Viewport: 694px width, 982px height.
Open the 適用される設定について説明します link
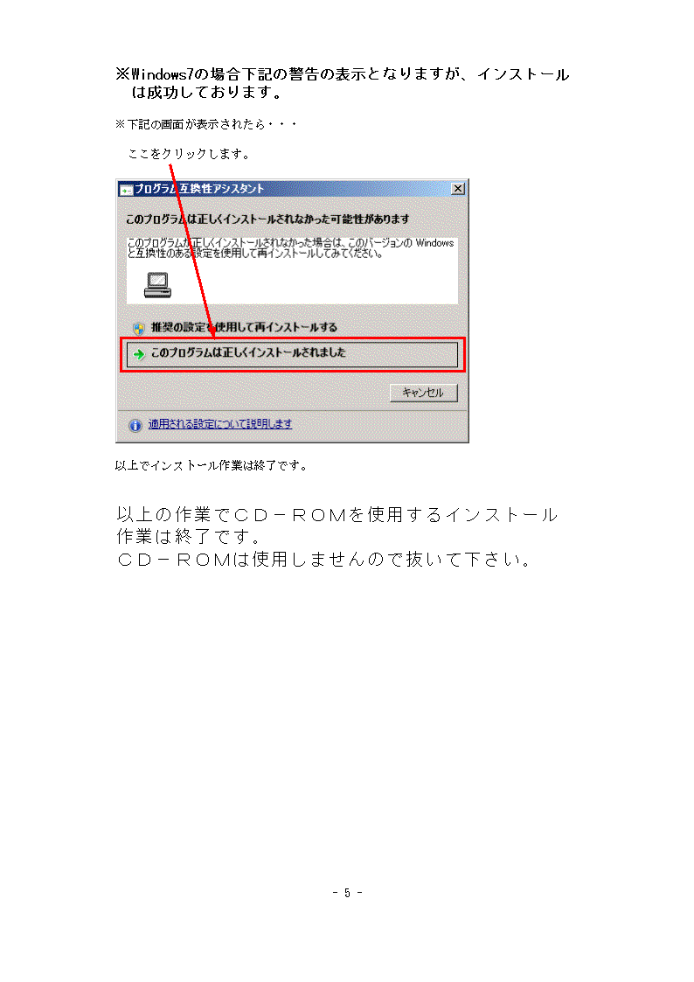pyautogui.click(x=220, y=424)
